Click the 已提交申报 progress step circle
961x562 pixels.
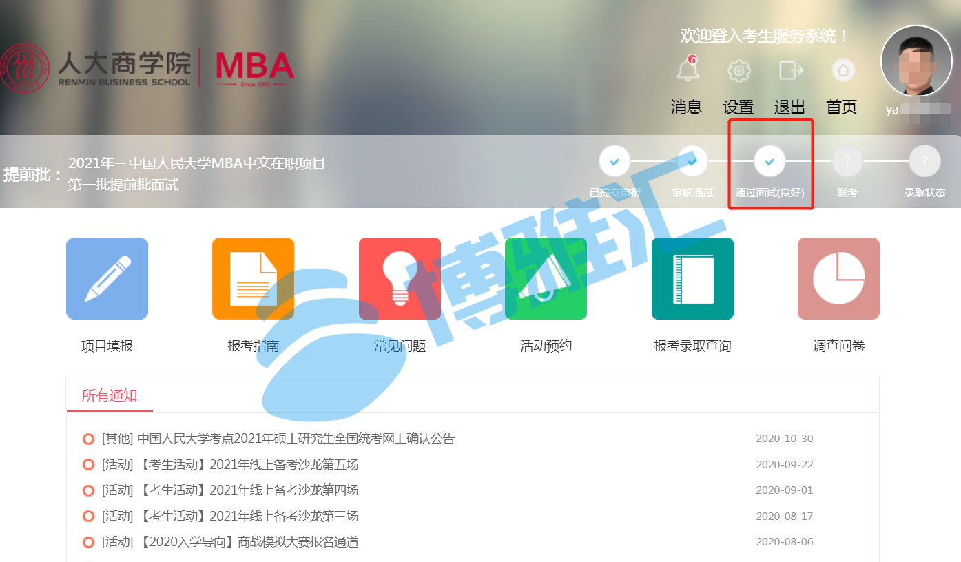pyautogui.click(x=614, y=161)
